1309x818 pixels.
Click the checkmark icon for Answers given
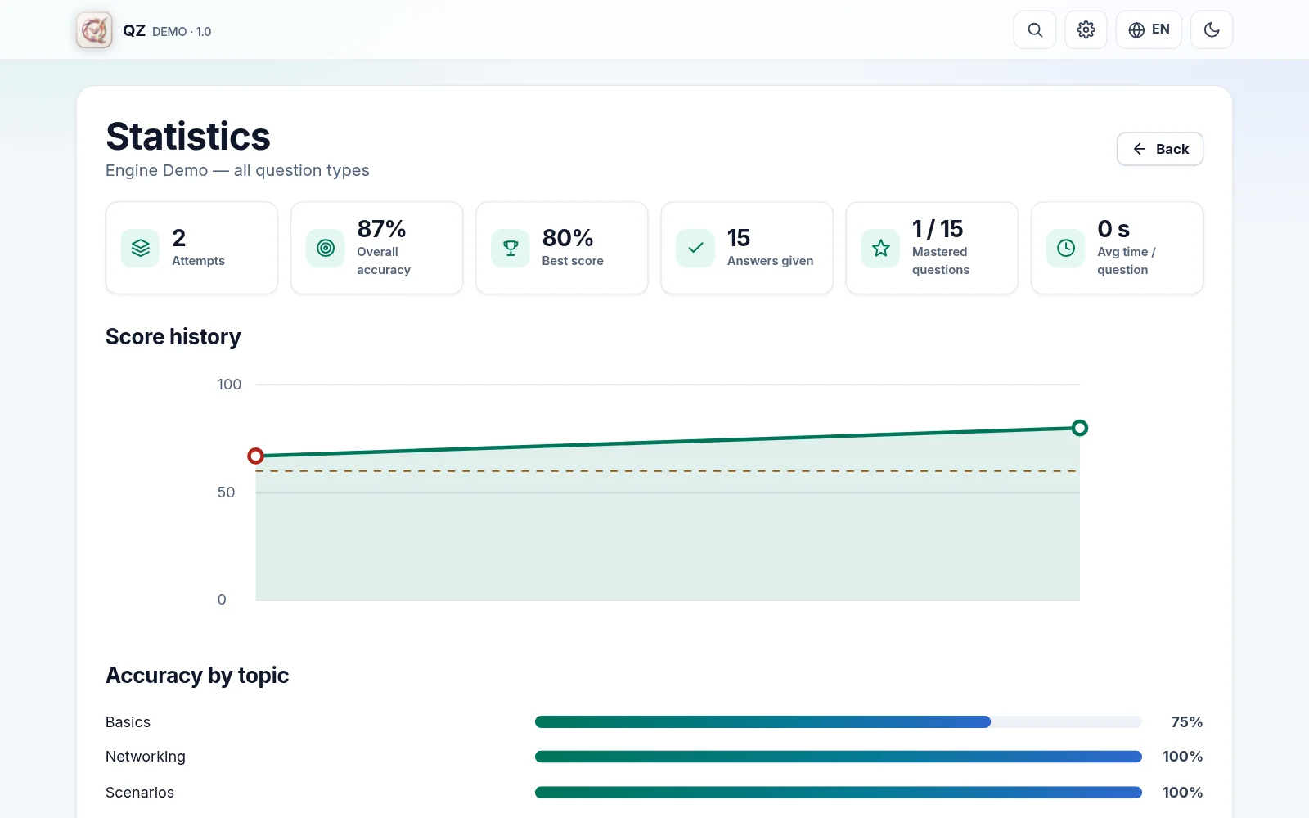(x=695, y=248)
